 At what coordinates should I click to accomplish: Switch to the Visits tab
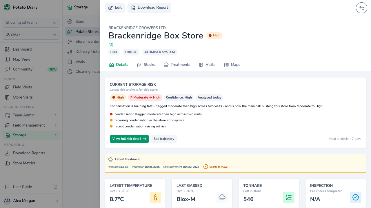(x=207, y=65)
